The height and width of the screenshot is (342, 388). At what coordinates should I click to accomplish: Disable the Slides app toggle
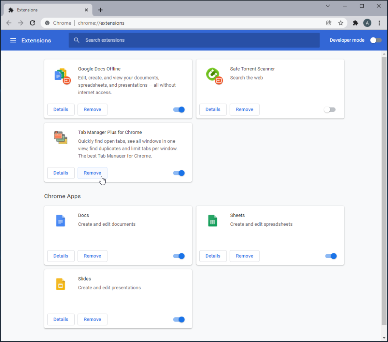[x=178, y=319]
